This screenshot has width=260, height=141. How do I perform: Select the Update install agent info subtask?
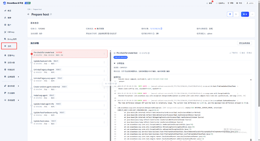coord(69,105)
